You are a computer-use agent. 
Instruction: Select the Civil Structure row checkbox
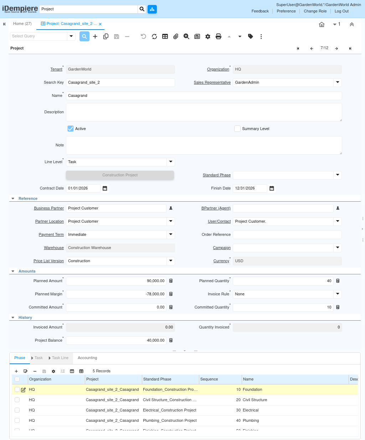click(x=17, y=400)
